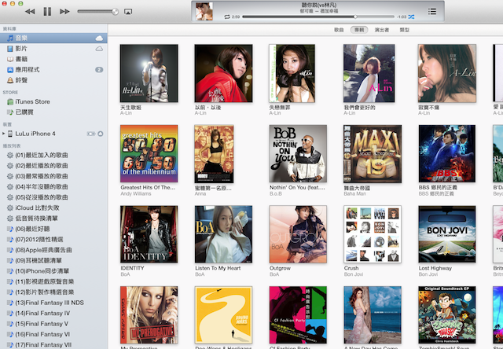
Task: Open the Up Next list icon
Action: pyautogui.click(x=432, y=12)
